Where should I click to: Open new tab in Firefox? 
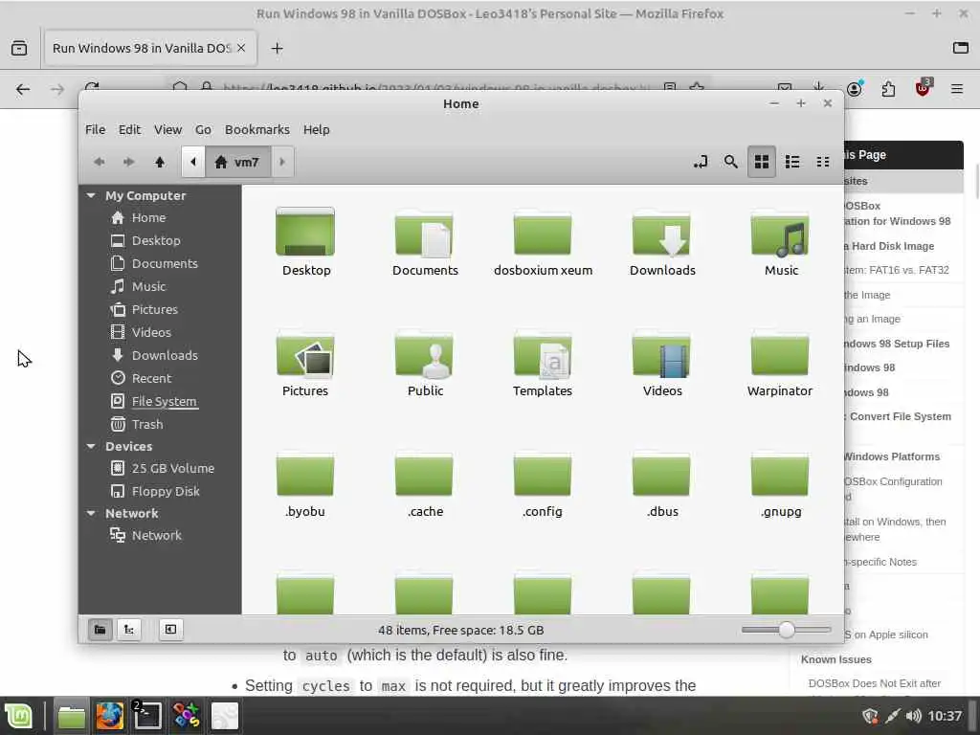point(277,48)
